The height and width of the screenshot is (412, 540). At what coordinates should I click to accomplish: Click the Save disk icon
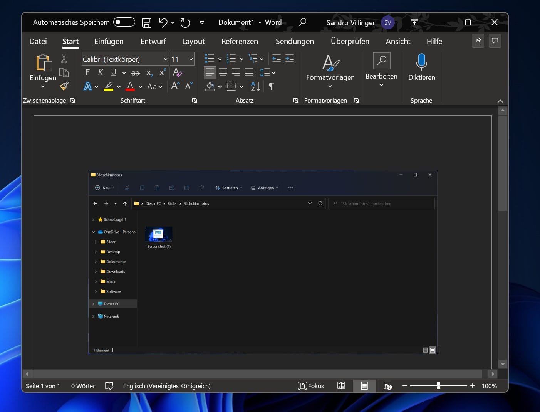(x=146, y=23)
